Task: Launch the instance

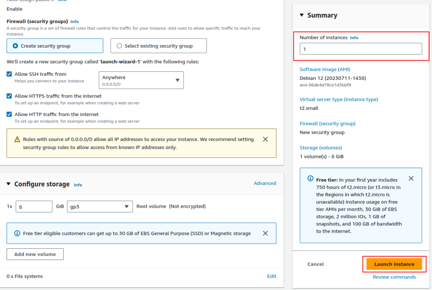Action: coord(394,264)
